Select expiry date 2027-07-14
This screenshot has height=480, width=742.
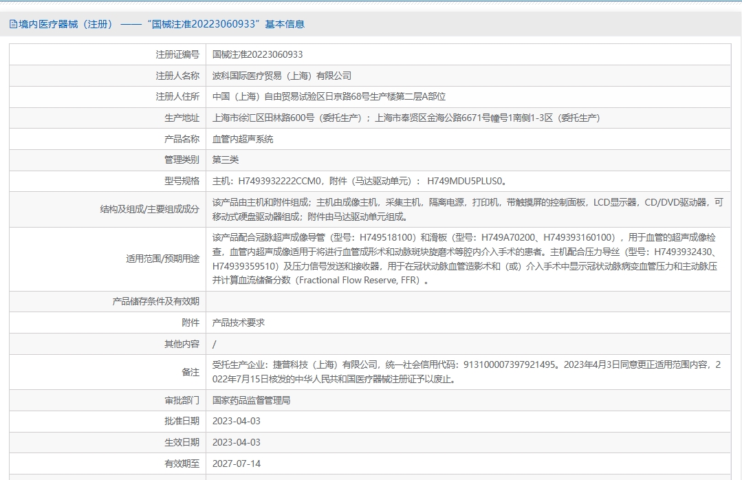[236, 464]
